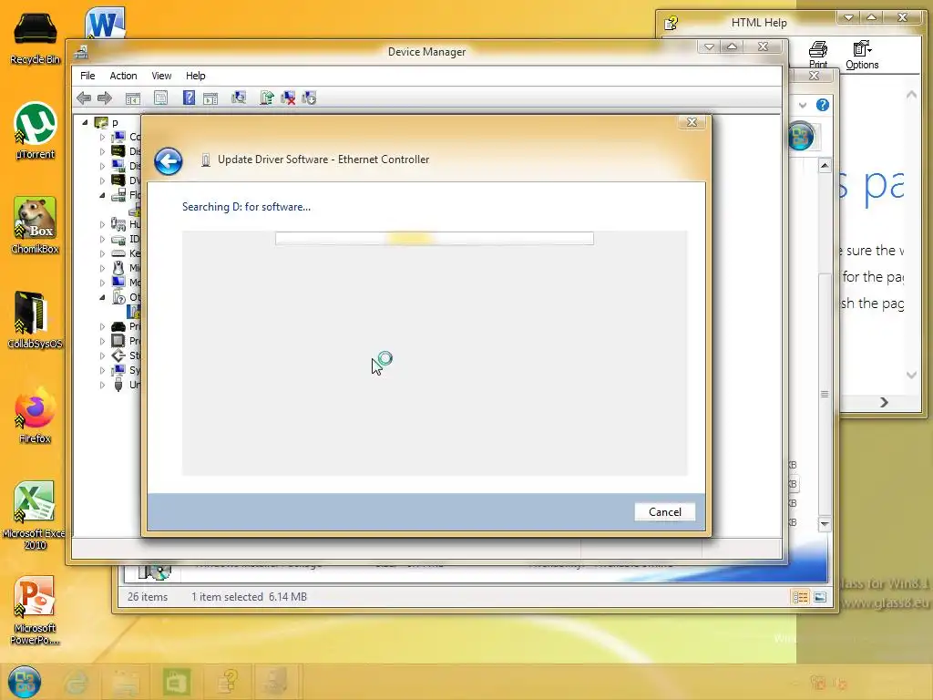Collapse the Other devices node starting 'Ot'
933x700 pixels.
pos(102,297)
